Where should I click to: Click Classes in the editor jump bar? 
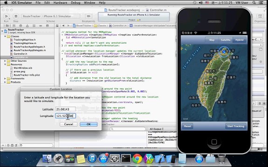(100, 26)
